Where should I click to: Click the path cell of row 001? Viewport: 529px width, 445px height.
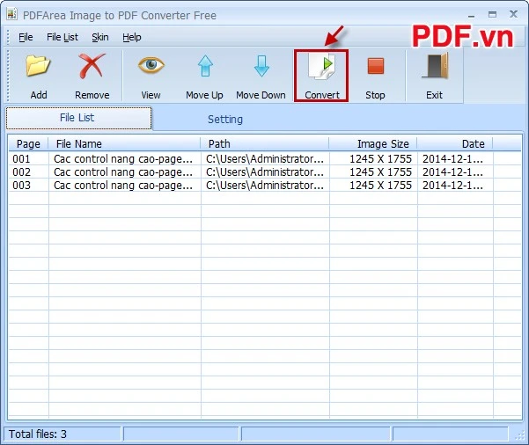click(265, 159)
